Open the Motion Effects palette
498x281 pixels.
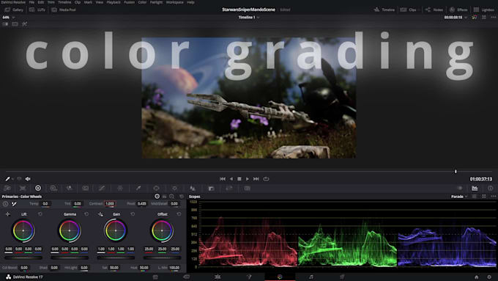[x=85, y=189]
